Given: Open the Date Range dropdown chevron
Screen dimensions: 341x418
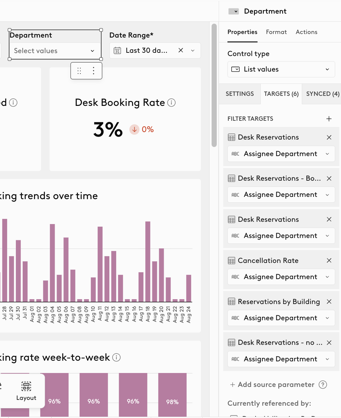Looking at the screenshot, I should click(193, 50).
